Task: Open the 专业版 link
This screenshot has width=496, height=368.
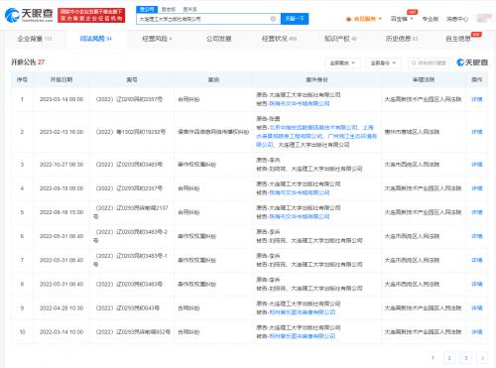Action: (431, 19)
